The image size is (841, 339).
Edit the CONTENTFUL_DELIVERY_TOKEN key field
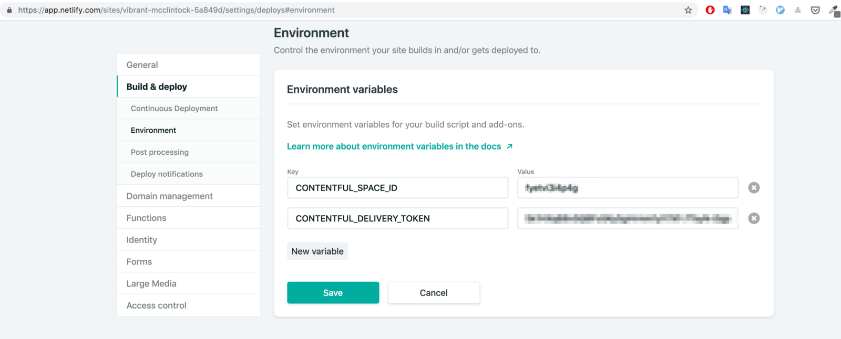click(397, 218)
